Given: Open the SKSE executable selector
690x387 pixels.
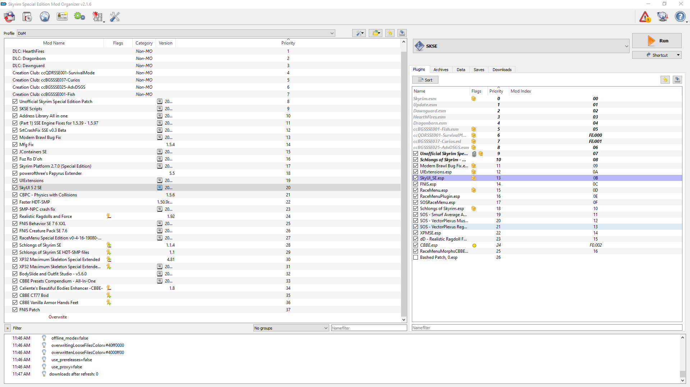Looking at the screenshot, I should tap(521, 46).
